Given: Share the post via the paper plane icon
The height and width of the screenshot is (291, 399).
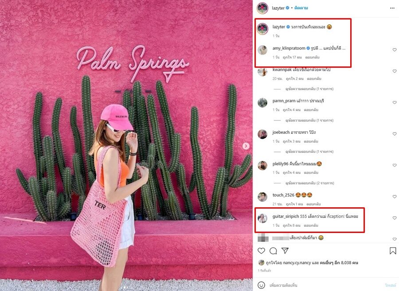Looking at the screenshot, I should tap(285, 251).
